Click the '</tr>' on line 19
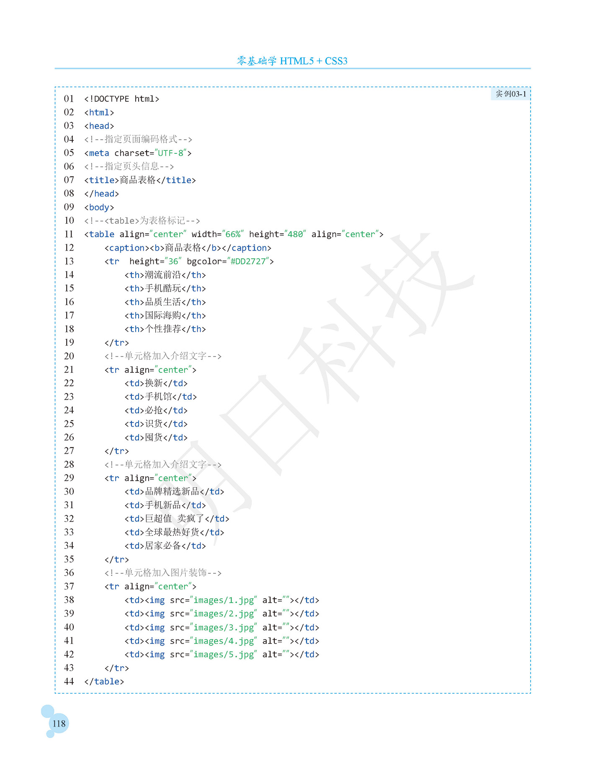 coord(116,343)
